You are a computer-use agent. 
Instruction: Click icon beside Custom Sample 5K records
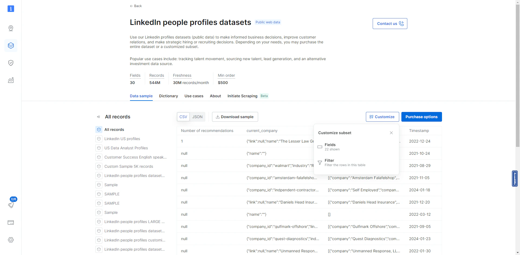pos(99,166)
